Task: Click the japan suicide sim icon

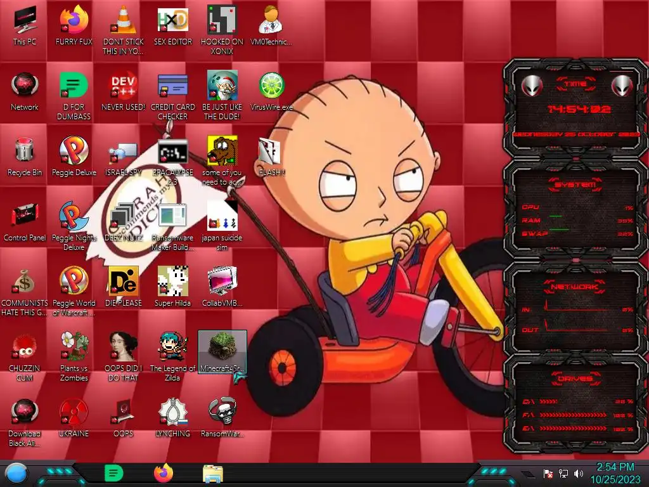Action: tap(222, 226)
